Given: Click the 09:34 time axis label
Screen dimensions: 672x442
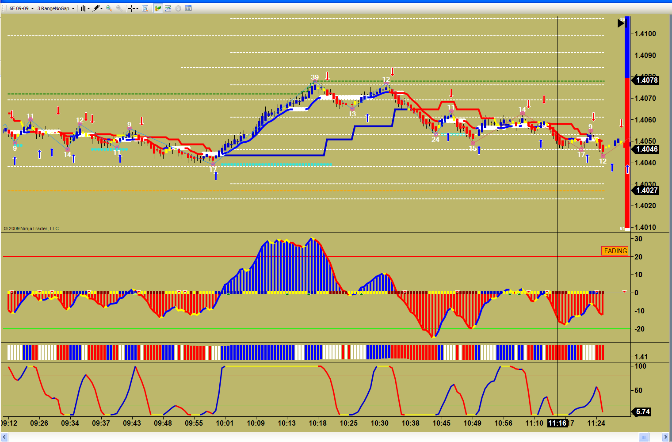Looking at the screenshot, I should [x=70, y=423].
